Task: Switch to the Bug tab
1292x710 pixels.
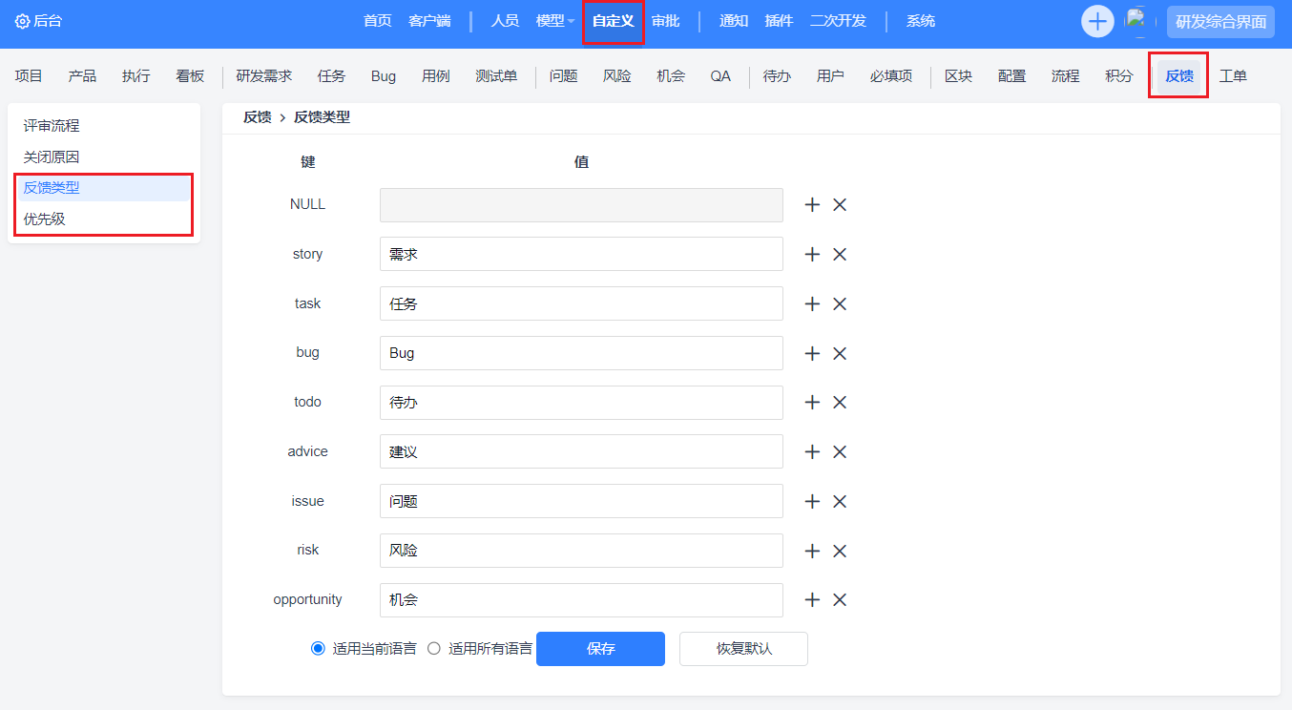Action: 384,76
